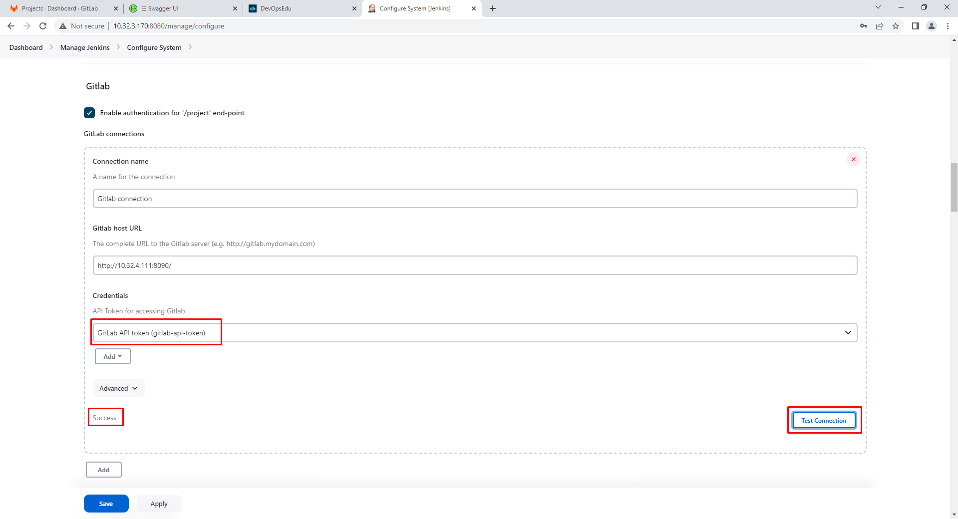Expand chevron after Configure System breadcrumb

point(190,47)
